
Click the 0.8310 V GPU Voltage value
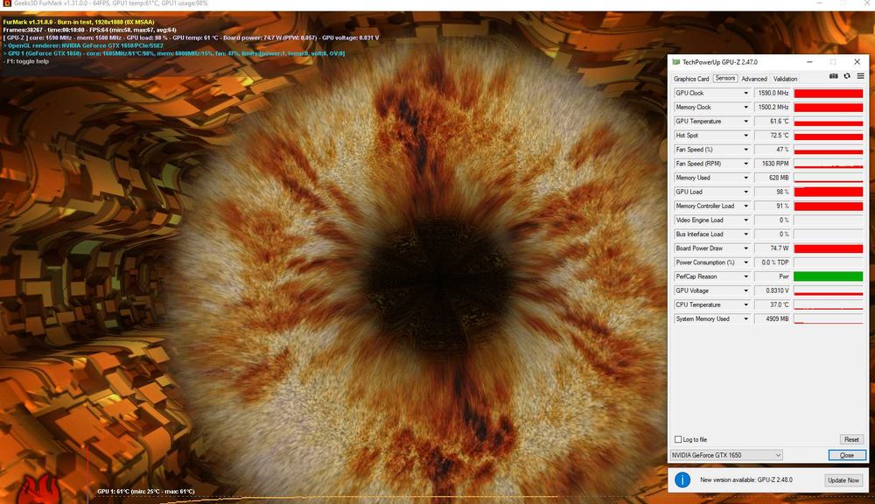(x=773, y=290)
